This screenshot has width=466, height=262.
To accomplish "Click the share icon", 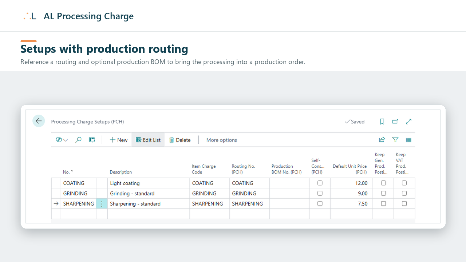I will coord(382,139).
